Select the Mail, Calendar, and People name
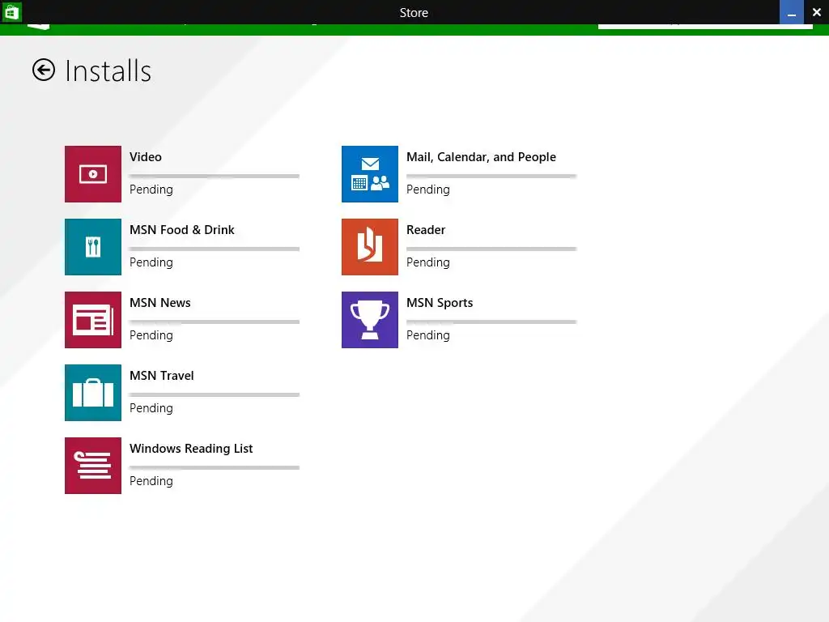This screenshot has height=622, width=829. tap(481, 157)
